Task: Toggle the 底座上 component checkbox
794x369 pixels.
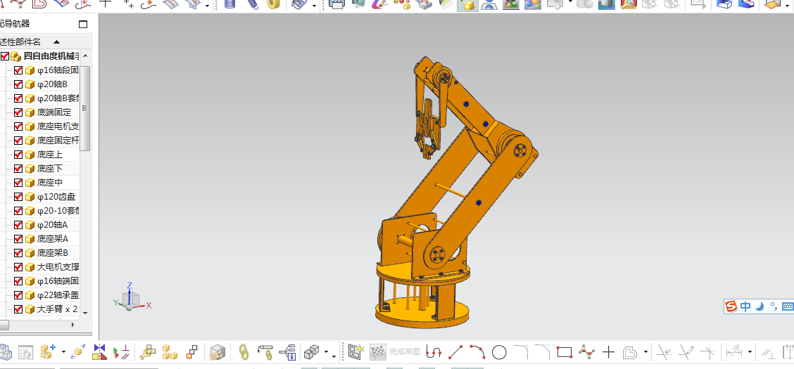Action: [x=18, y=154]
